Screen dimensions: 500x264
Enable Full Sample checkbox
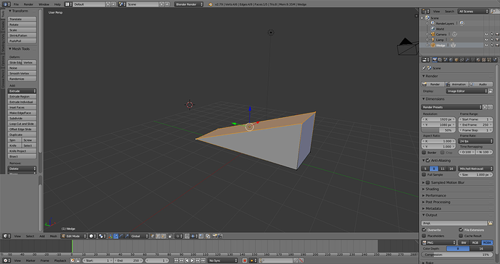(424, 174)
